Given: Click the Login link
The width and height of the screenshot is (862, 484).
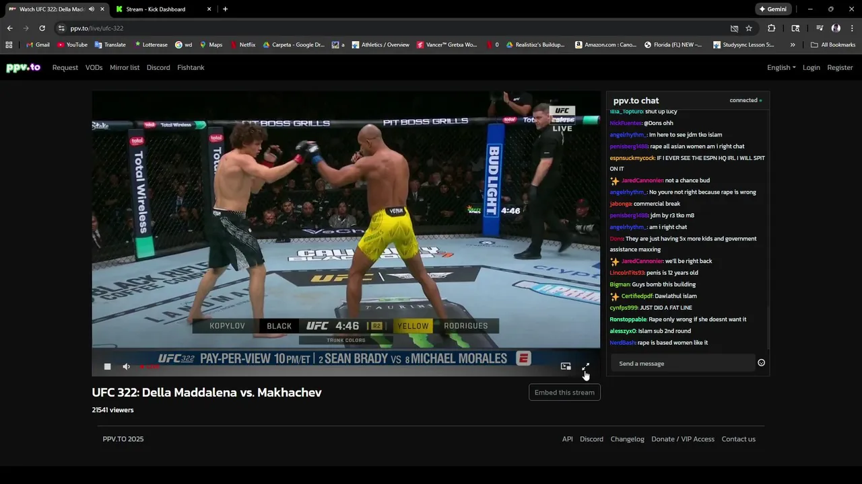Looking at the screenshot, I should pyautogui.click(x=811, y=67).
